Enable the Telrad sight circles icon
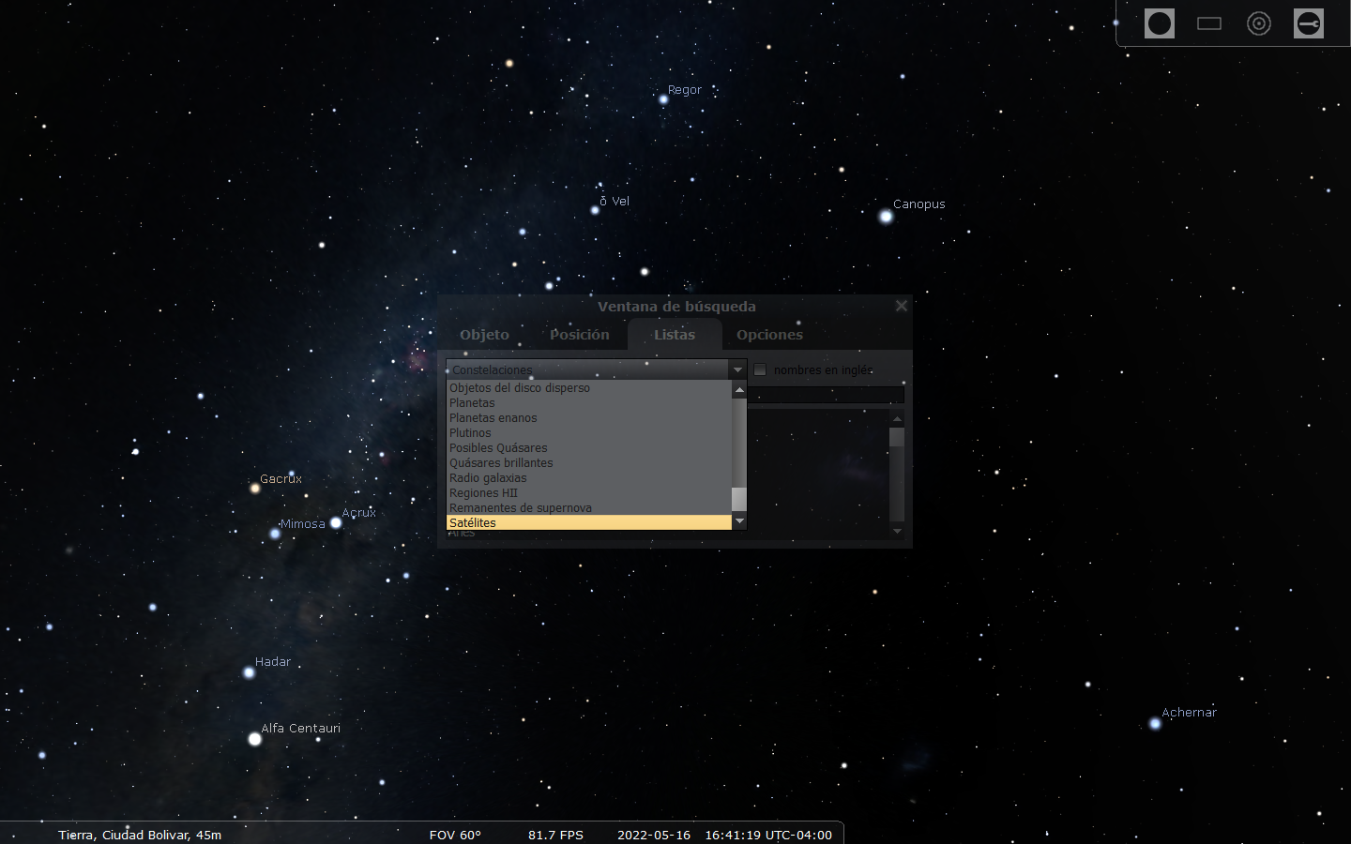The width and height of the screenshot is (1351, 844). 1259,23
